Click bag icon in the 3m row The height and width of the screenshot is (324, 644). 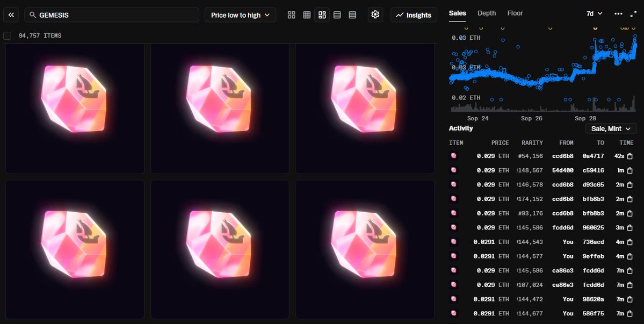(x=629, y=227)
